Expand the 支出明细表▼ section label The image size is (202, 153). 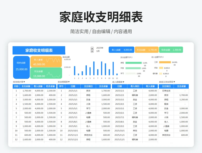64,82
